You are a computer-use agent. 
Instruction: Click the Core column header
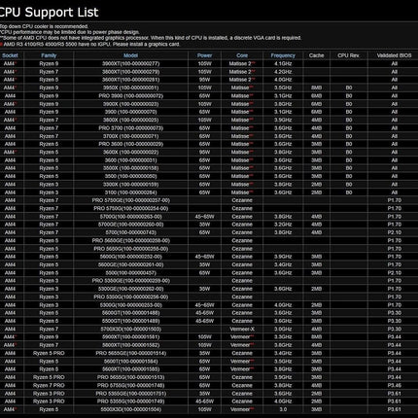[242, 55]
